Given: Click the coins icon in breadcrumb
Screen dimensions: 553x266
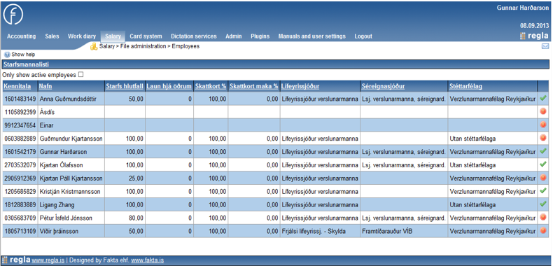Looking at the screenshot, I should [94, 46].
